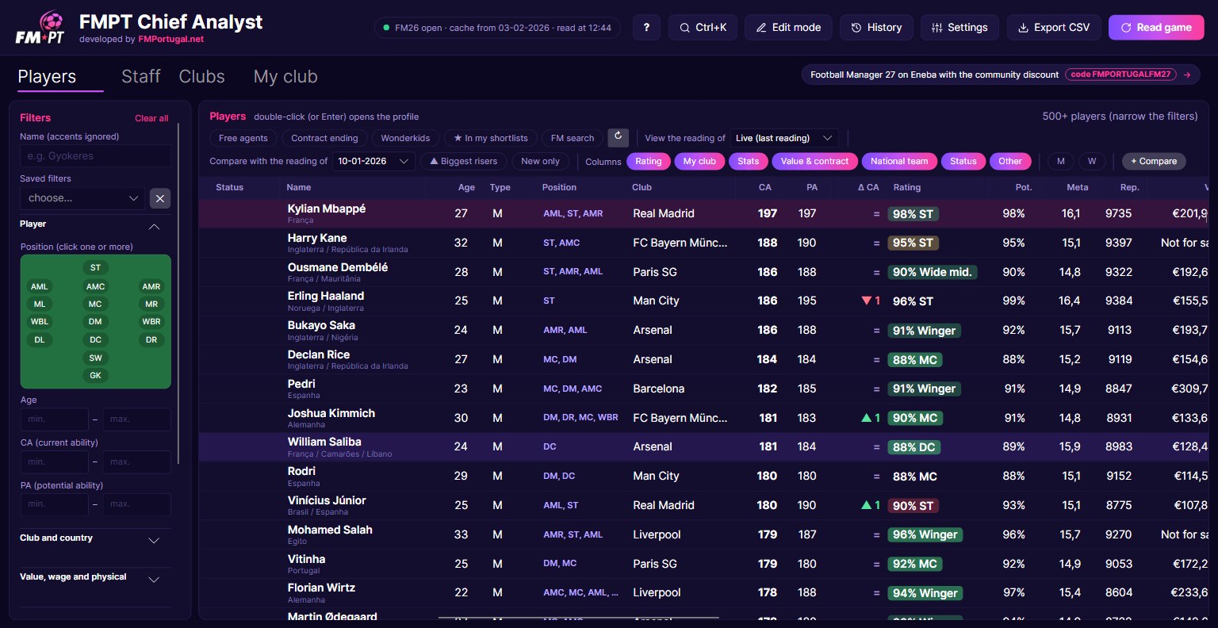1218x628 pixels.
Task: Toggle the AML position filter
Action: [40, 287]
